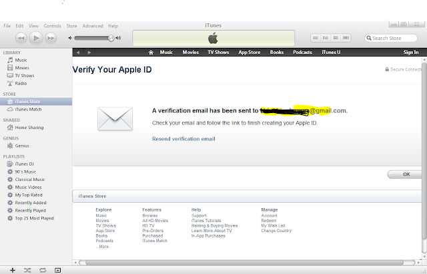Switch to list view icon
Image resolution: width=427 pixels, height=274 pixels.
click(x=316, y=38)
